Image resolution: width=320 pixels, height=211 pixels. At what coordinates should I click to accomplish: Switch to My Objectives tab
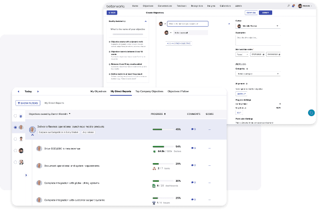[x=98, y=91]
